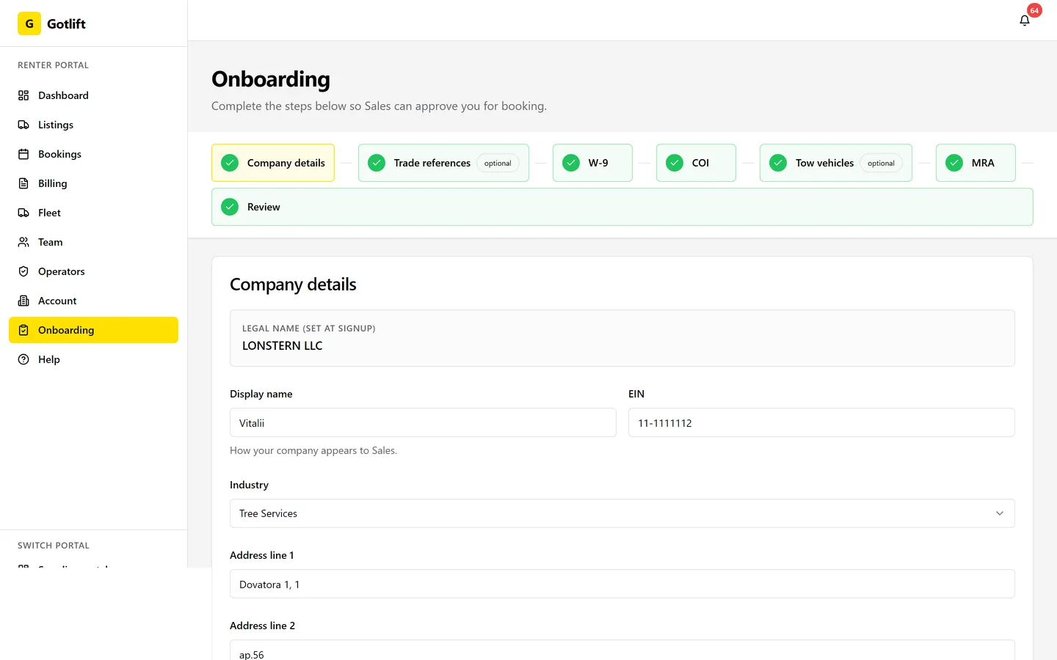This screenshot has height=660, width=1057.
Task: Open the Tow vehicles step
Action: 836,163
